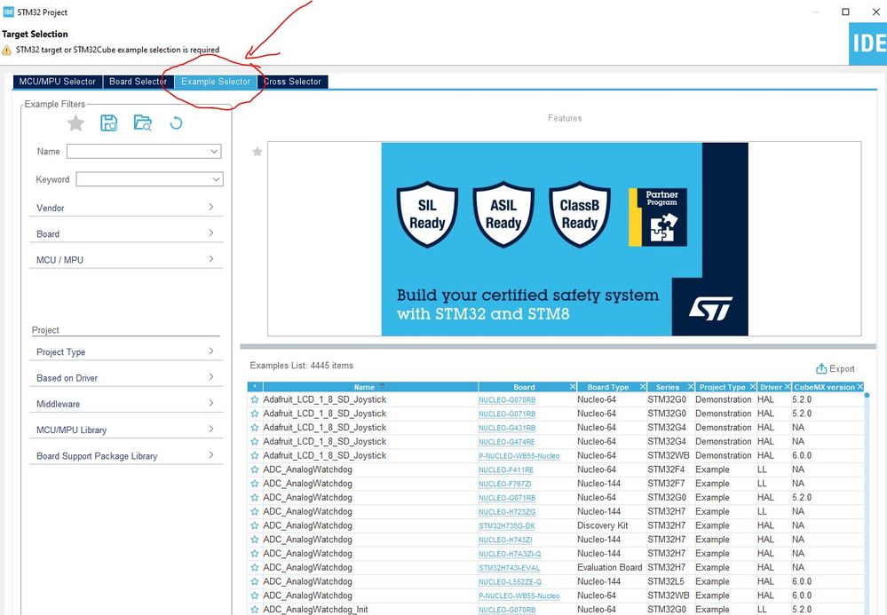The image size is (887, 615).
Task: Click the IDE logo in the header
Action: click(x=867, y=44)
